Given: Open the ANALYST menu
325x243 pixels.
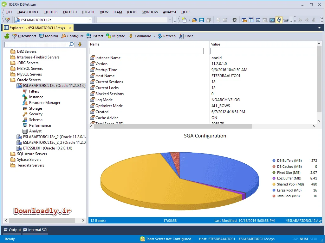Looking at the screenshot, I should pos(170,12).
